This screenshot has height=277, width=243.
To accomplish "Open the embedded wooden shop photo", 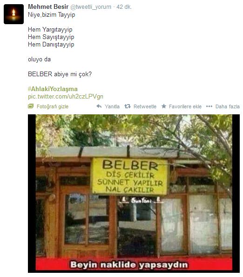I will (134, 193).
